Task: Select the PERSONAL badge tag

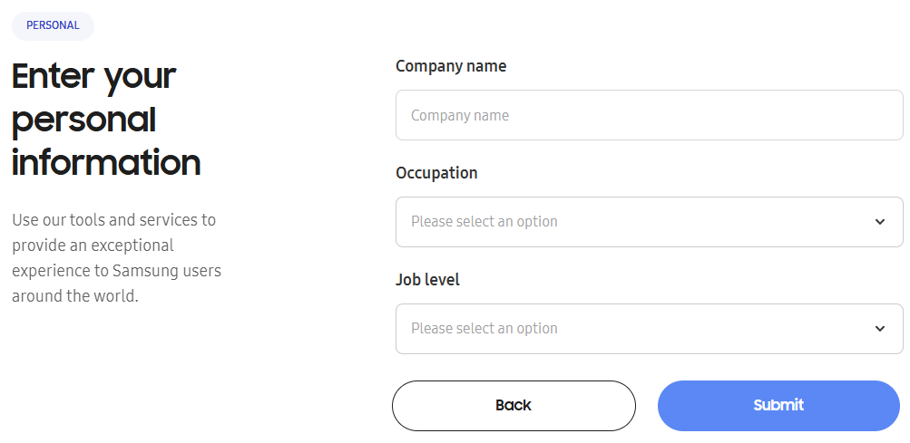Action: (x=53, y=25)
